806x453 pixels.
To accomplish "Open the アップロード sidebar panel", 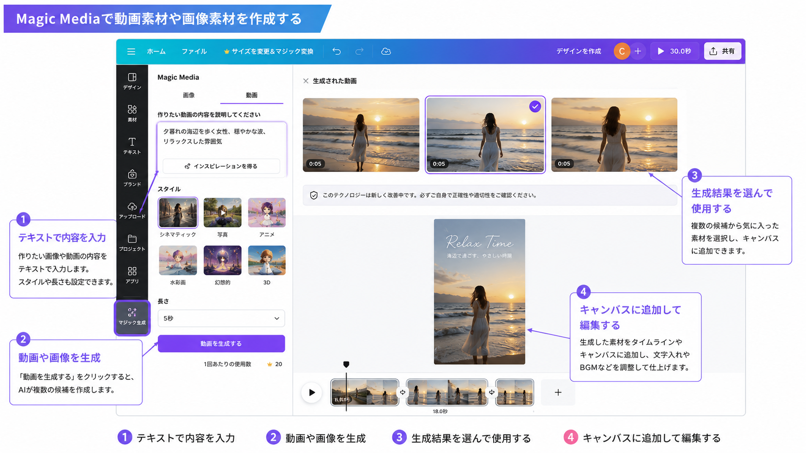I will (132, 210).
